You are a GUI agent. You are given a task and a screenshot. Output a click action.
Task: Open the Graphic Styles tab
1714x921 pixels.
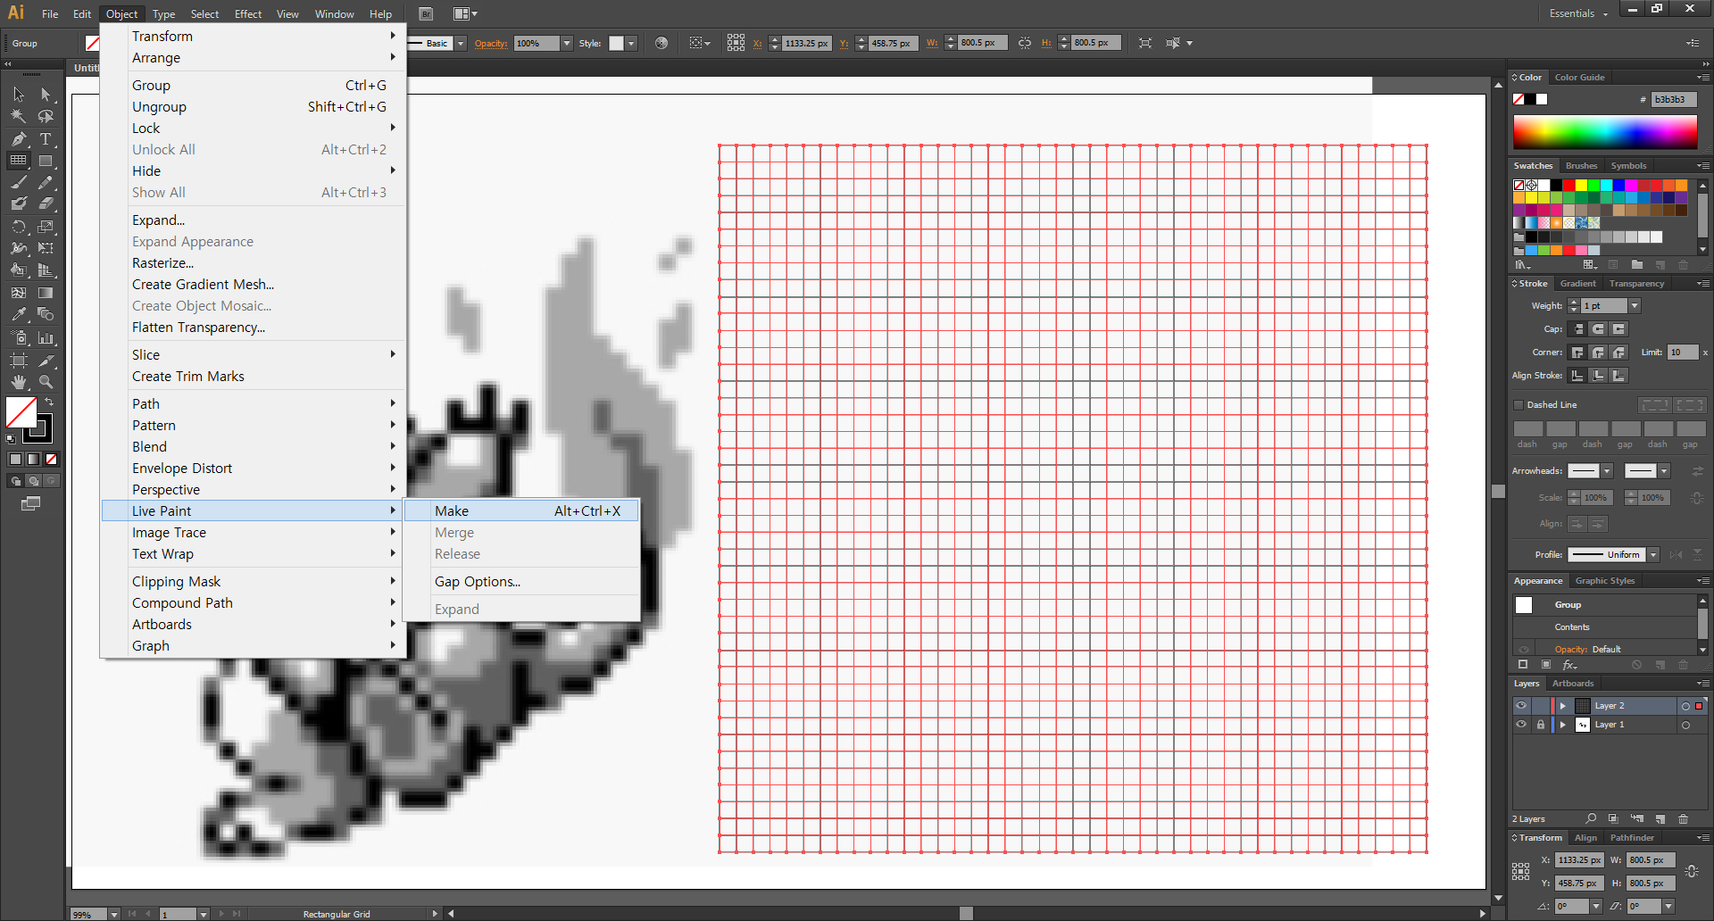pos(1605,581)
